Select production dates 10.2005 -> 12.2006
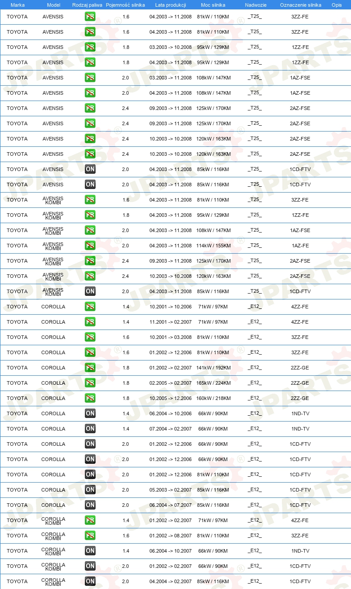The height and width of the screenshot is (589, 351). (171, 398)
